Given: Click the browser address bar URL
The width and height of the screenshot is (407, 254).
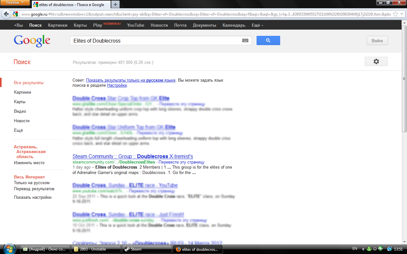Looking at the screenshot, I should click(206, 14).
